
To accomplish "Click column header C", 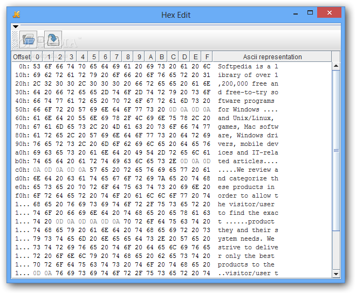I will (x=173, y=57).
